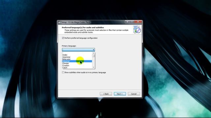Toggle Perform preferred language configuration checkbox
The width and height of the screenshot is (211, 118).
63,38
